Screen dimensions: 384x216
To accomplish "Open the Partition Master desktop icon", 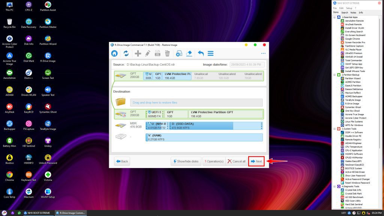I will point(48,23).
